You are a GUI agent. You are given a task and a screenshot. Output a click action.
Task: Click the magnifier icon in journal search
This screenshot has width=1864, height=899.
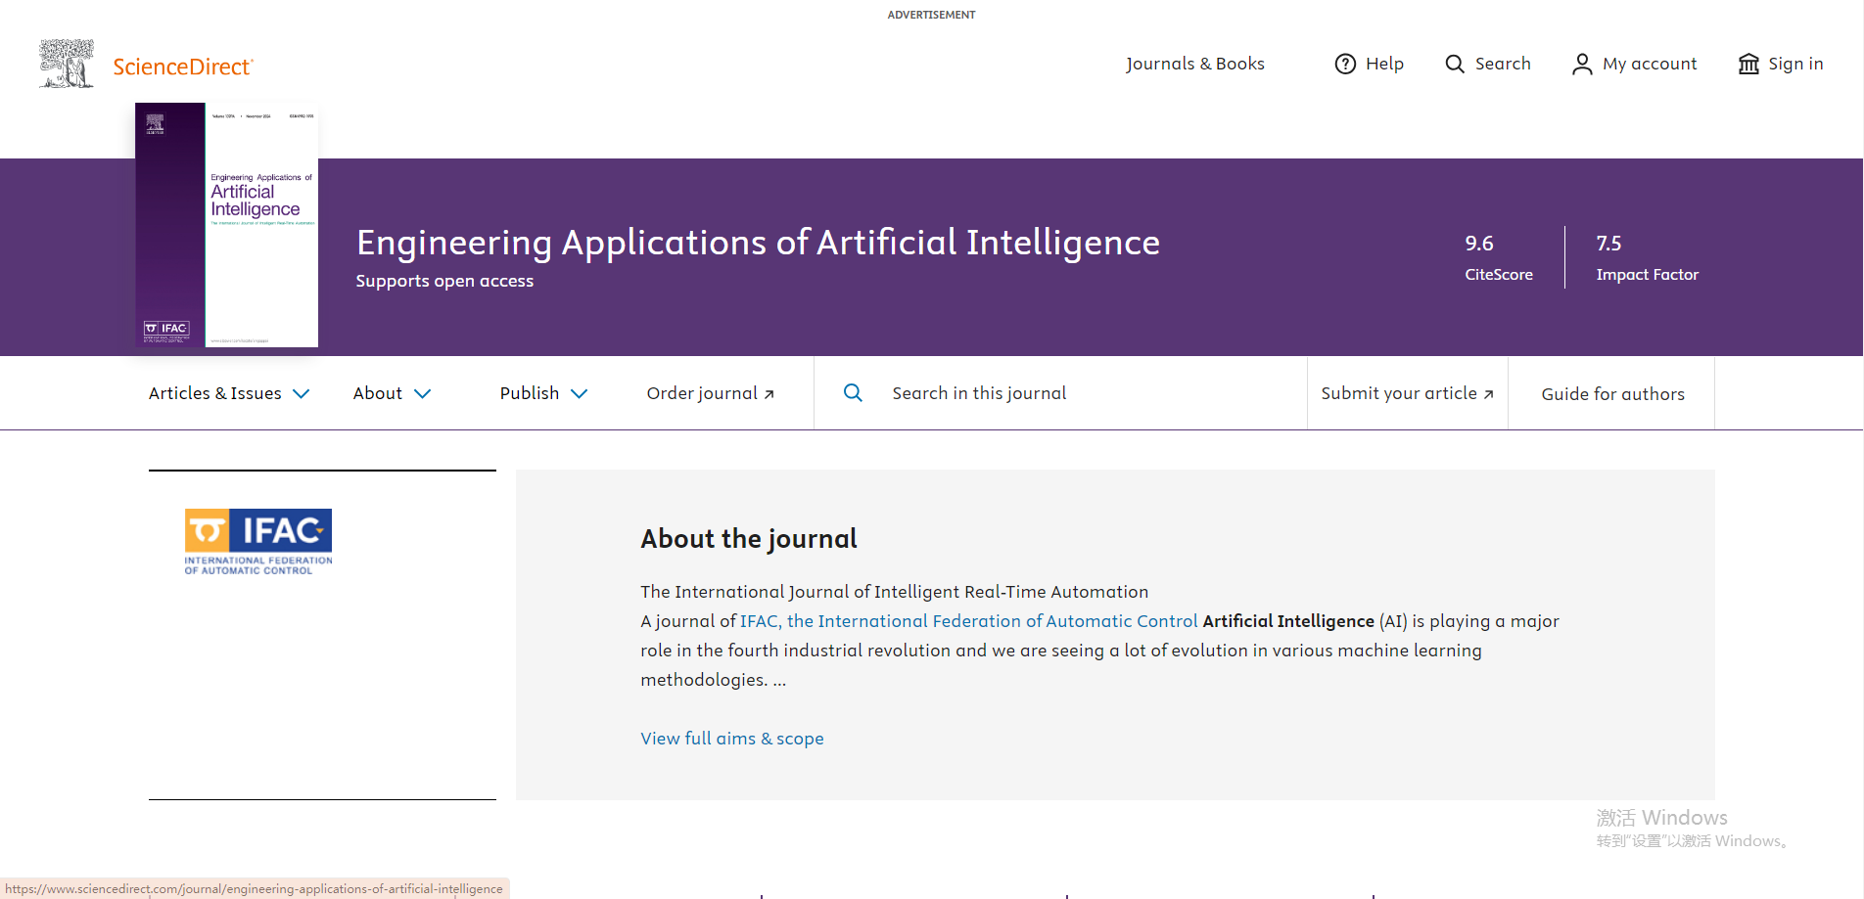[x=853, y=392]
